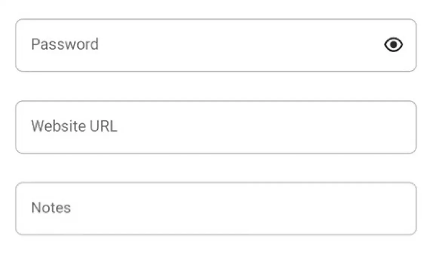Select the field below Password
The width and height of the screenshot is (432, 270).
[x=216, y=127]
